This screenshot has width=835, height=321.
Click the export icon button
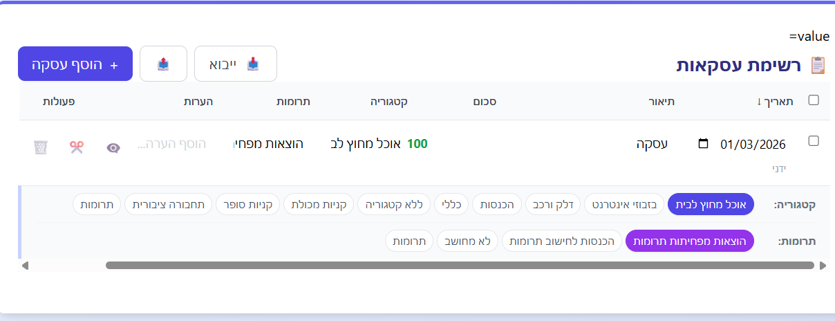pyautogui.click(x=163, y=64)
